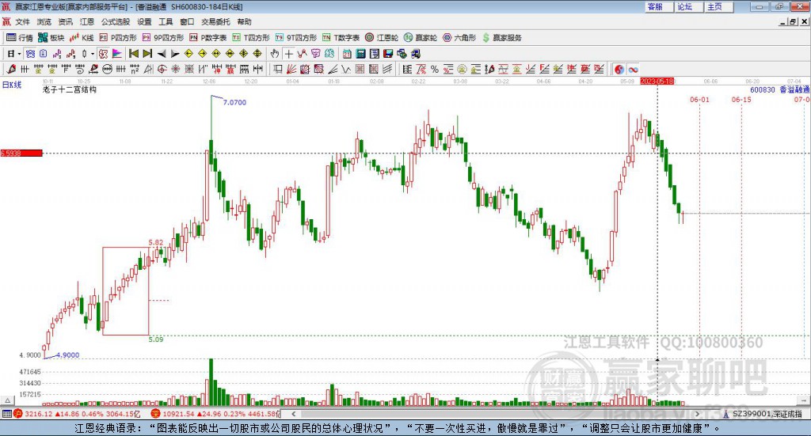
Task: Click the 日K线 label
Action: (x=12, y=85)
